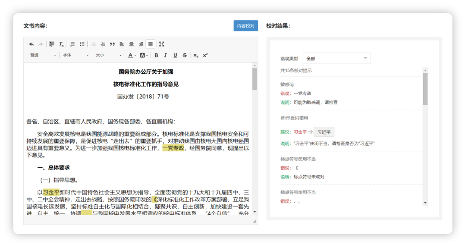Toggle bold formatting
This screenshot has width=465, height=247.
156,55
